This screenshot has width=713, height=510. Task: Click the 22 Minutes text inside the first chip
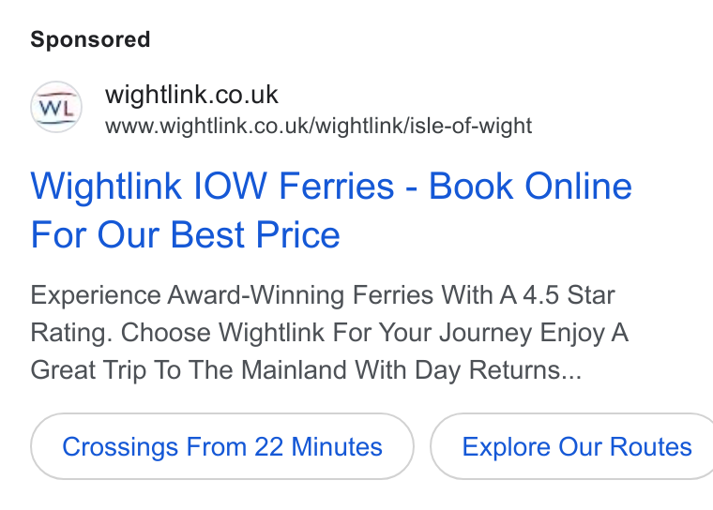coord(318,446)
